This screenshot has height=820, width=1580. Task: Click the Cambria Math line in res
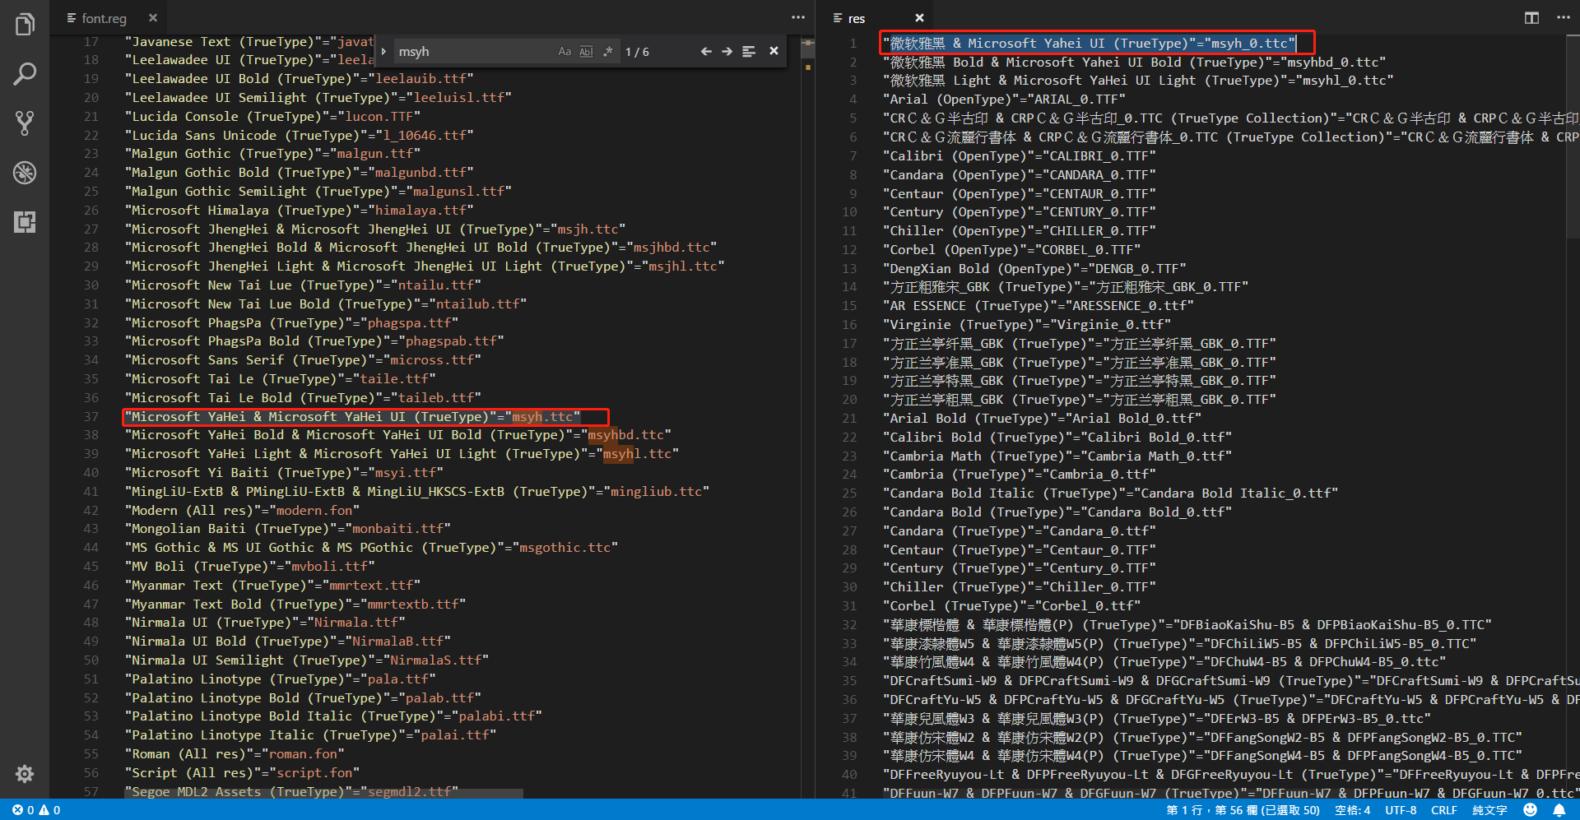coord(1057,456)
